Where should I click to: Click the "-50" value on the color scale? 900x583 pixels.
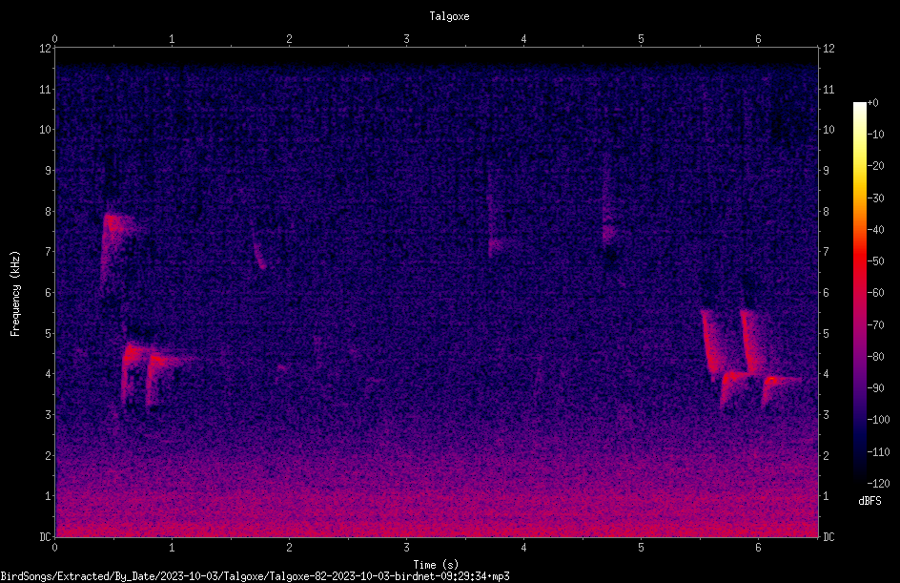(x=875, y=261)
